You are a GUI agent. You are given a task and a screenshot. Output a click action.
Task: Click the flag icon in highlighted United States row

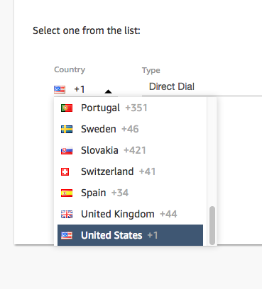click(x=67, y=235)
